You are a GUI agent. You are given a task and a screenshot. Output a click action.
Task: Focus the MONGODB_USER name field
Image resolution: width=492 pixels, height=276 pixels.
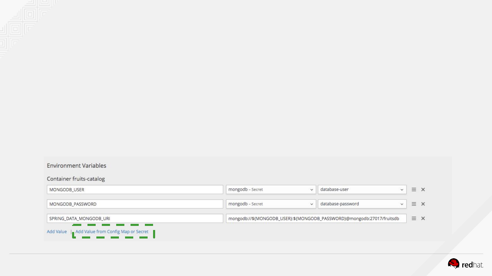click(135, 189)
